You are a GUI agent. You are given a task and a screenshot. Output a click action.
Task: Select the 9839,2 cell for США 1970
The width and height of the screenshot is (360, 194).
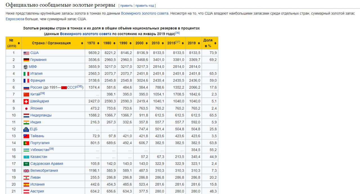point(93,53)
